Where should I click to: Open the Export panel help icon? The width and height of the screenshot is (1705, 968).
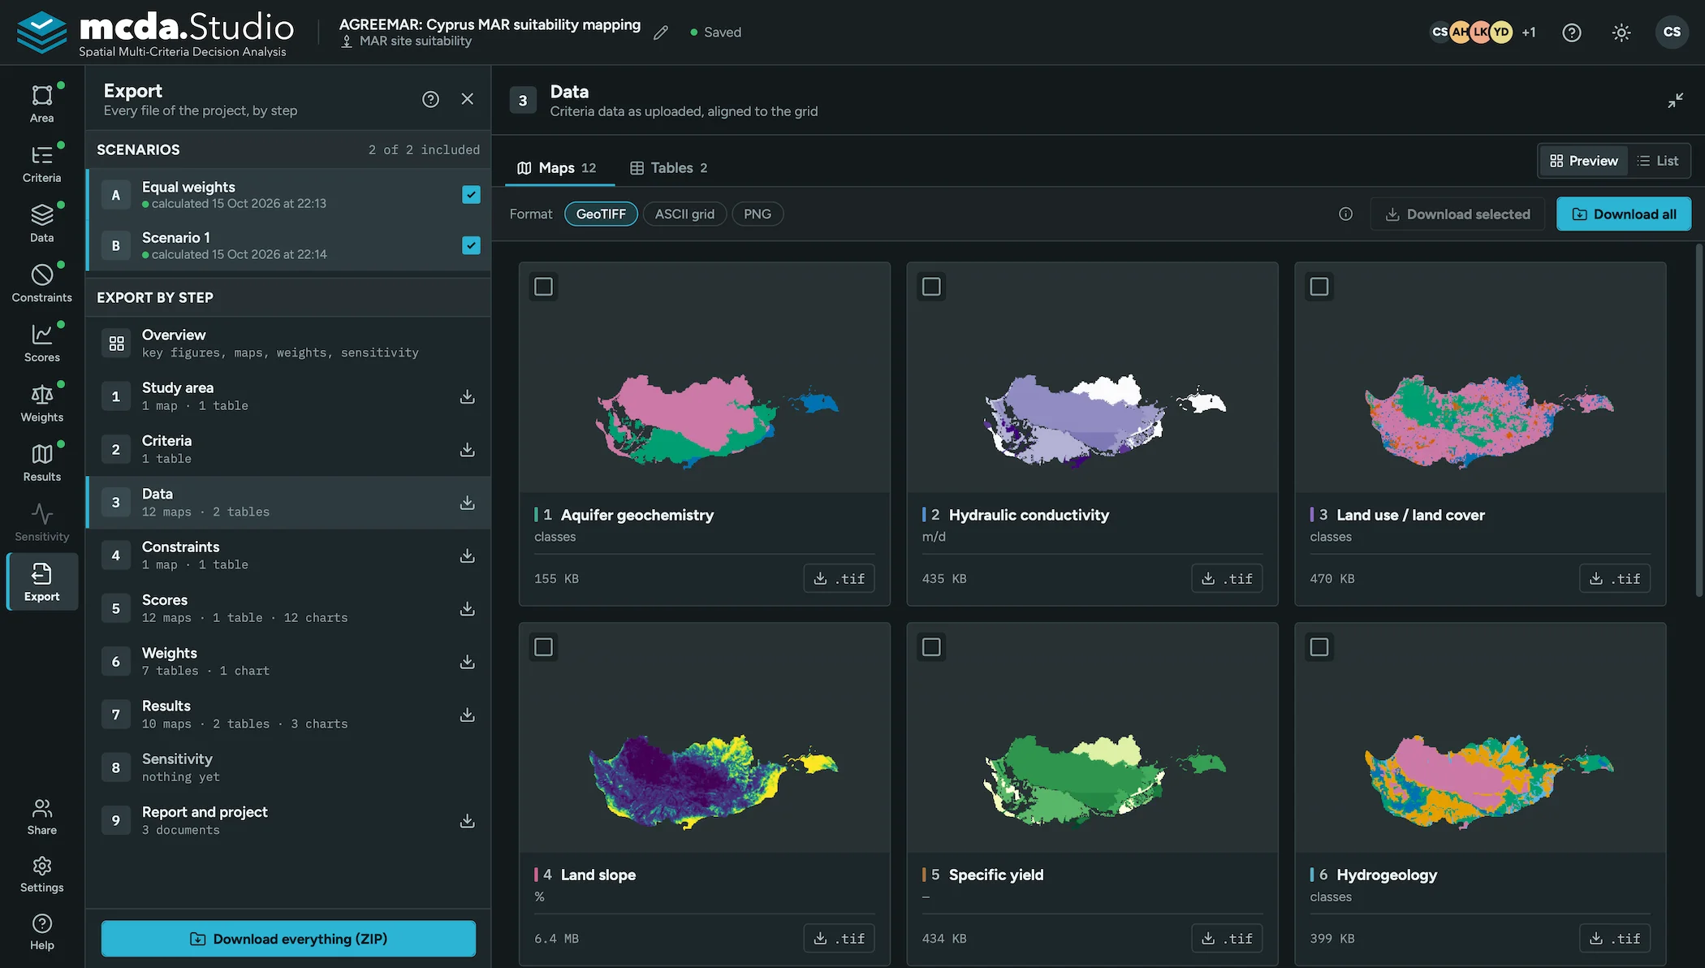click(x=430, y=99)
